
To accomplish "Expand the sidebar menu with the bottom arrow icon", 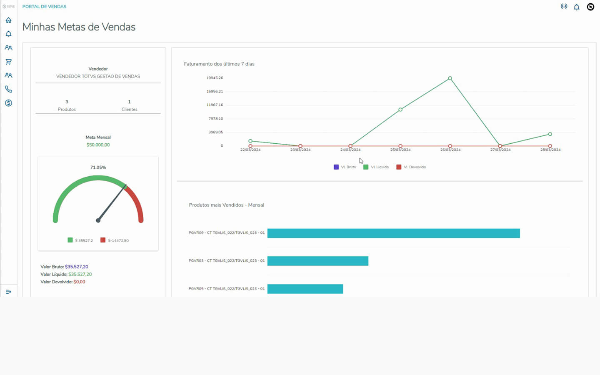I will [x=8, y=292].
